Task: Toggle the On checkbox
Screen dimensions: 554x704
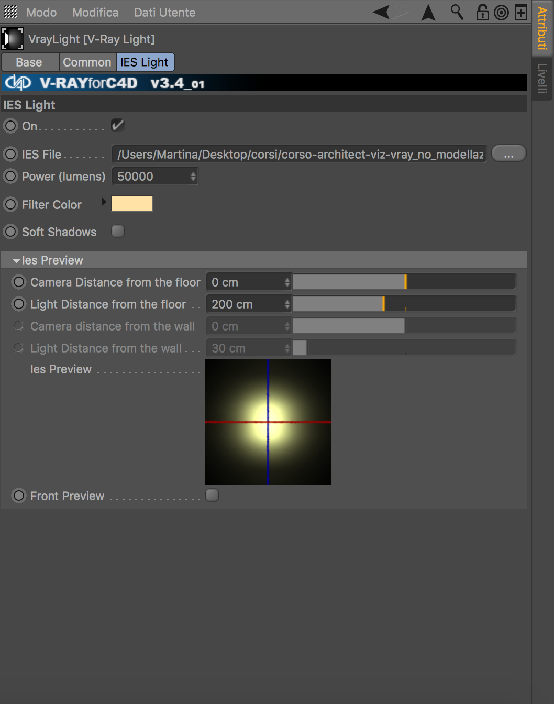Action: click(118, 125)
